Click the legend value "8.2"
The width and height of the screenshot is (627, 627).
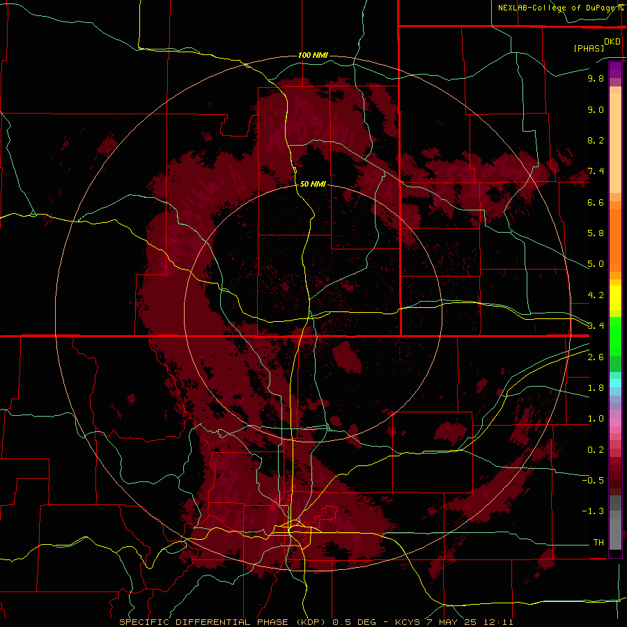pyautogui.click(x=596, y=140)
